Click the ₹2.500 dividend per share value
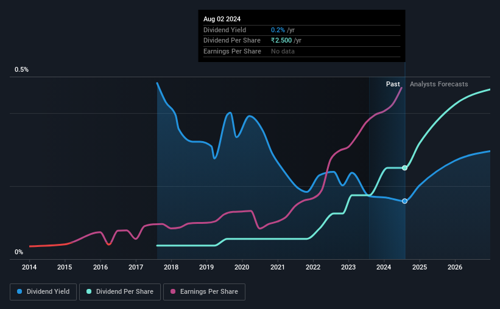The height and width of the screenshot is (309, 500). tap(281, 41)
